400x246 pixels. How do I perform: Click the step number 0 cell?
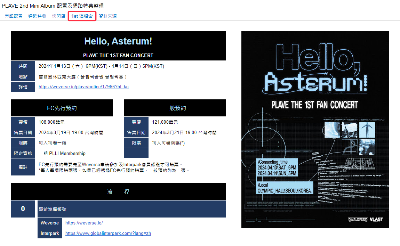[x=23, y=209]
